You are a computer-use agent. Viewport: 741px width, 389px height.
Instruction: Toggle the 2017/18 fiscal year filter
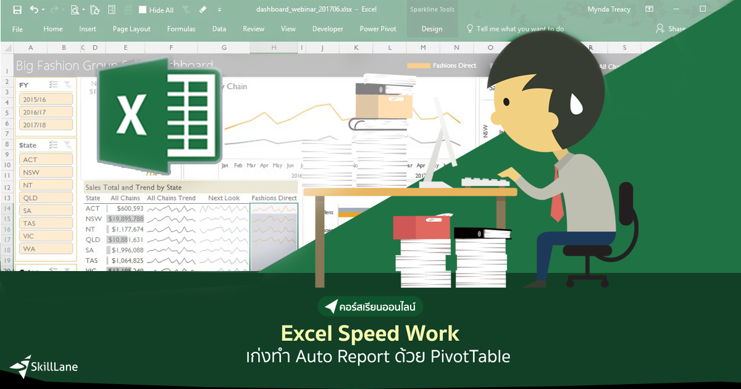pos(47,125)
